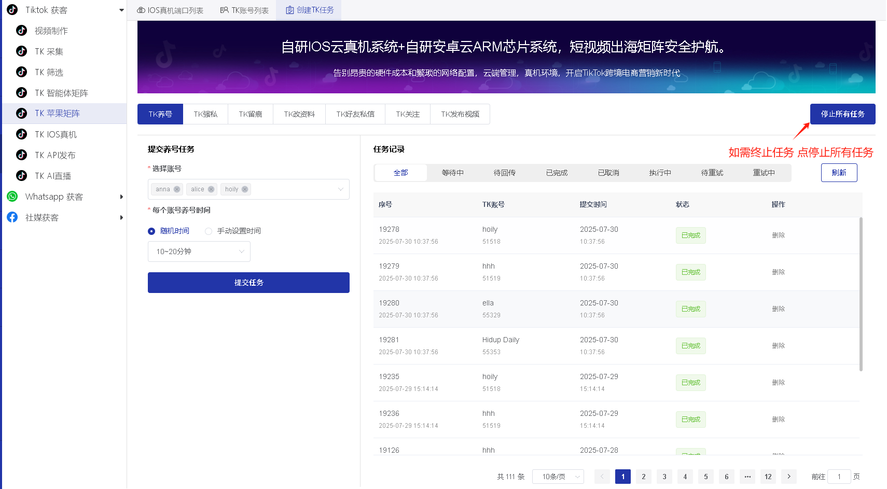Open the 10~20分钟 duration dropdown

[x=199, y=252]
